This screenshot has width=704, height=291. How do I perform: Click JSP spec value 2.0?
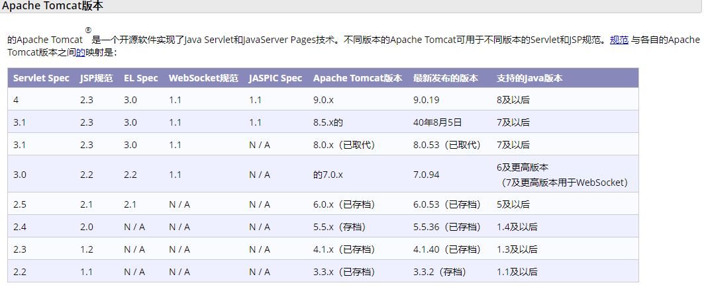point(87,227)
